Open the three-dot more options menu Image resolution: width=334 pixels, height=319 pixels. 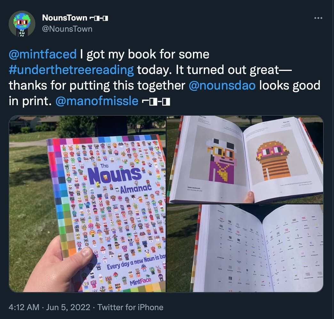(x=318, y=18)
